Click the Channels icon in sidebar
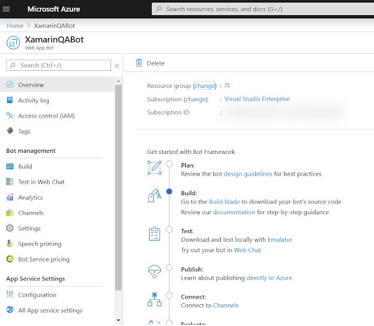This screenshot has width=374, height=326. coord(10,212)
